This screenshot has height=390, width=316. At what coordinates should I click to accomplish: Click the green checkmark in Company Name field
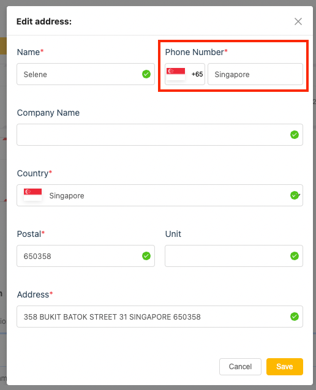click(295, 135)
